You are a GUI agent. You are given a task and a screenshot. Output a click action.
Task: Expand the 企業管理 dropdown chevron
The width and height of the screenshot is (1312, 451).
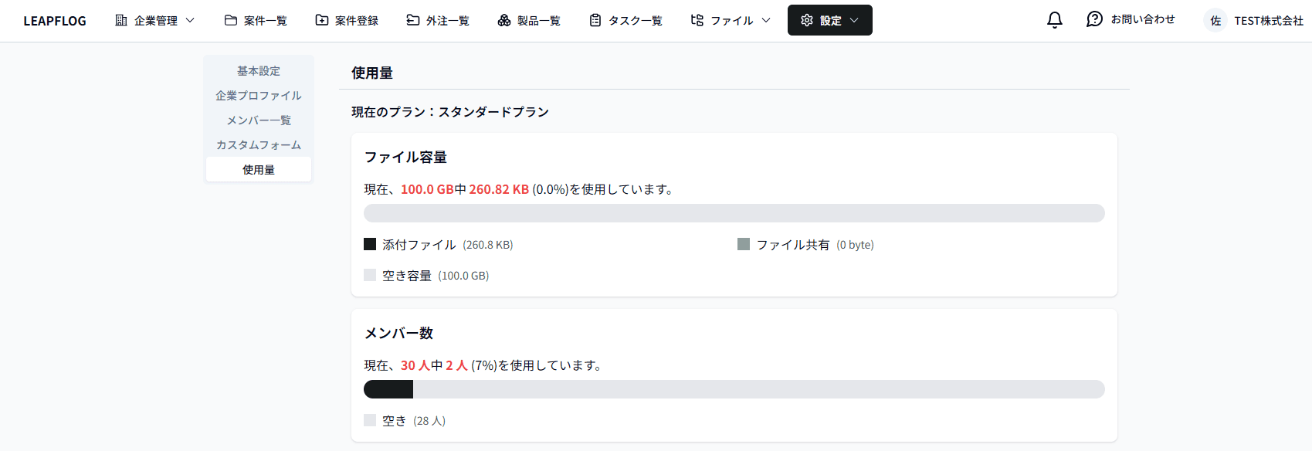[x=190, y=20]
